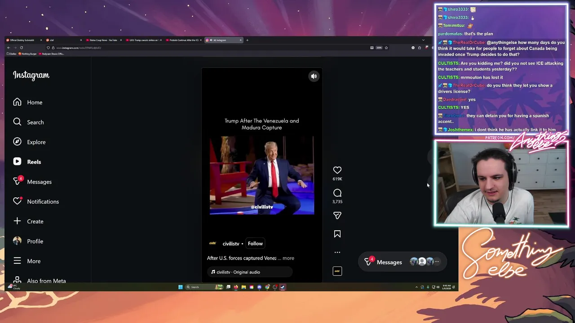Switch to the r/all browser tab
This screenshot has width=575, height=323.
[63, 40]
